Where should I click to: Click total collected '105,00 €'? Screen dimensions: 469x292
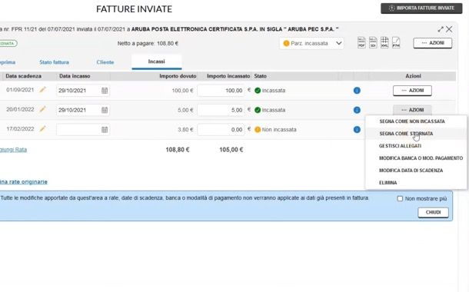pos(231,149)
